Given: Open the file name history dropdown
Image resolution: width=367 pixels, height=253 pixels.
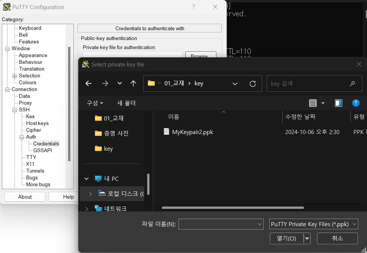Looking at the screenshot, I should [x=260, y=224].
